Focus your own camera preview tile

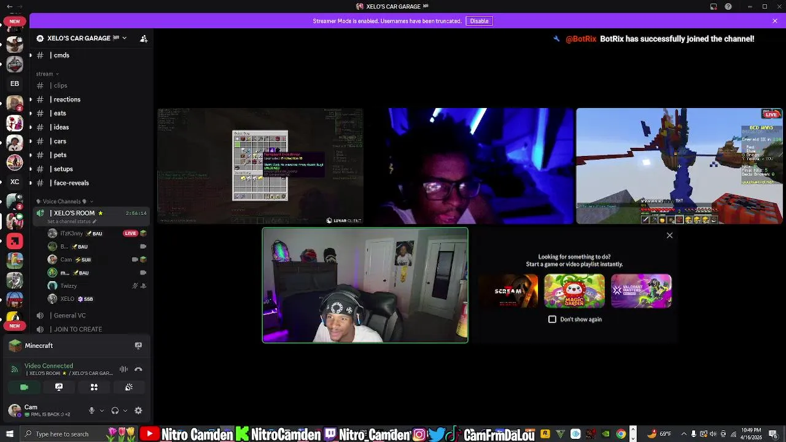point(365,285)
